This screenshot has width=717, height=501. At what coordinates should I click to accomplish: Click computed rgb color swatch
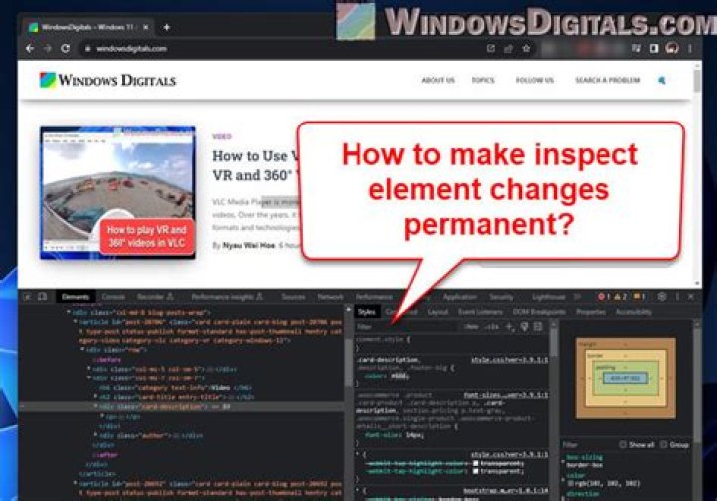click(x=571, y=483)
